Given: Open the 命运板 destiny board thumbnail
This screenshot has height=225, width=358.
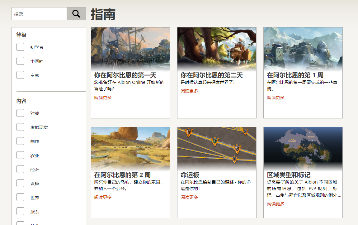Looking at the screenshot, I should [x=217, y=148].
